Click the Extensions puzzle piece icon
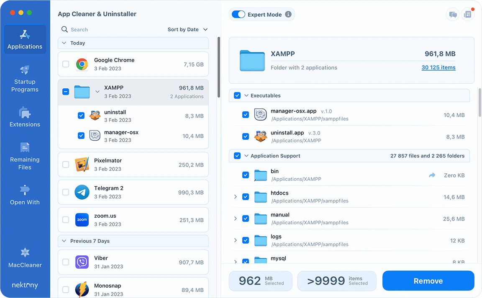 tap(25, 112)
